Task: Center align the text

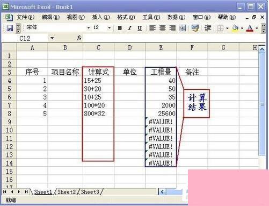Action: 163,28
